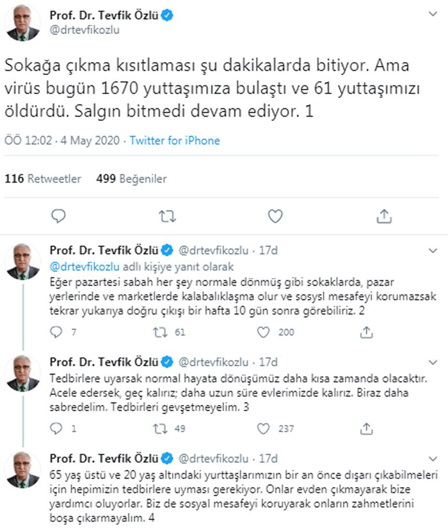
Task: Share the main tweet
Action: [x=383, y=216]
